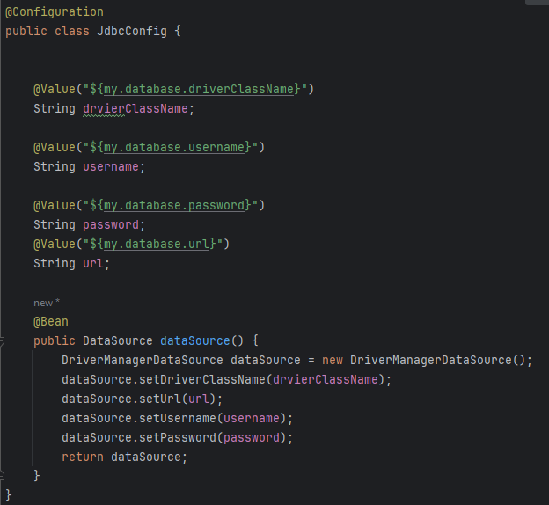Screen dimensions: 549x505
Task: Select the password argument inside setPassword
Action: click(252, 438)
